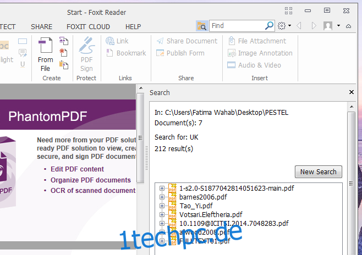Open the SHARE ribbon tab
Viewport: 362px width, 255px height.
click(x=42, y=27)
